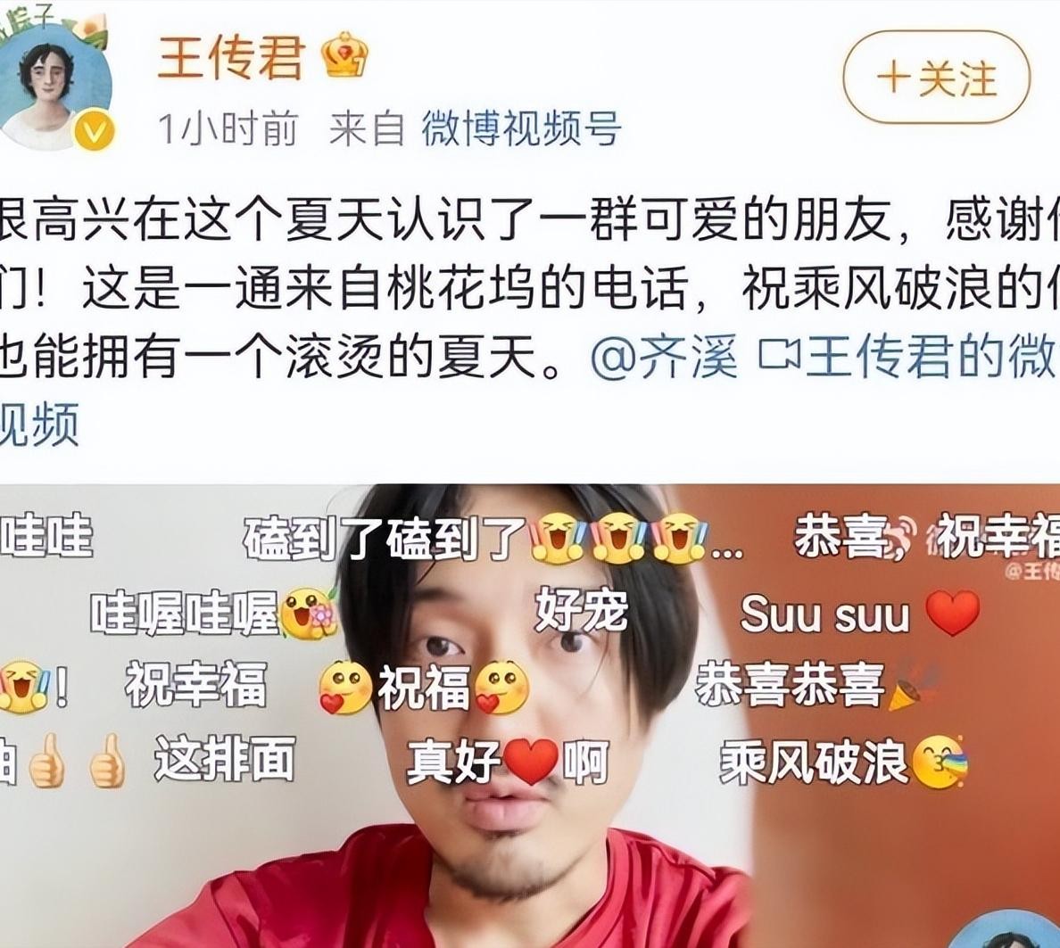Click the username 王传君
1060x948 pixels.
tap(230, 59)
